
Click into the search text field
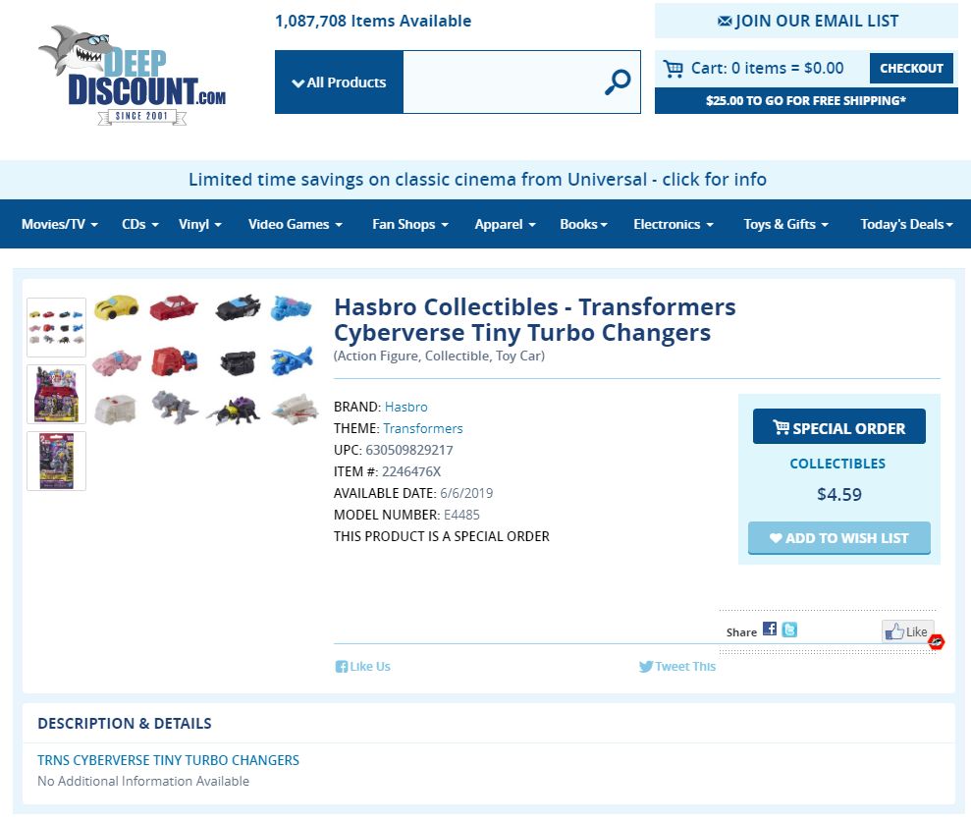(503, 82)
